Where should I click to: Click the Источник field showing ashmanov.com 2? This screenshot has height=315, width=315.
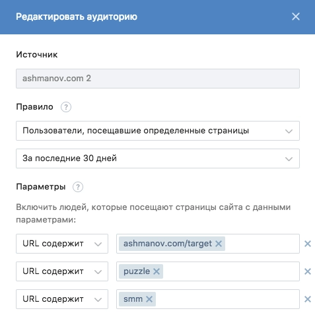158,79
